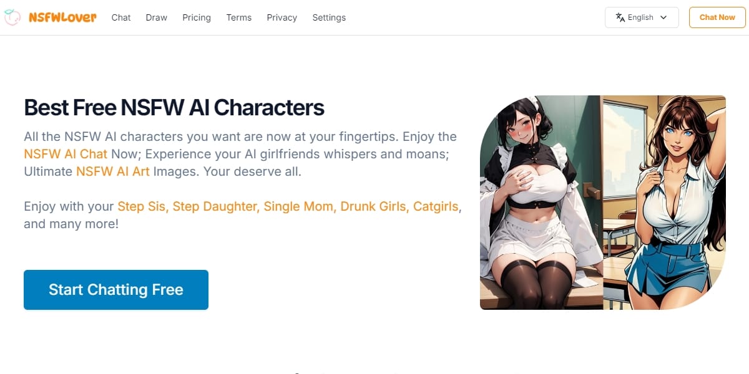Click the translate icon in the language selector
The image size is (749, 374).
click(x=620, y=17)
